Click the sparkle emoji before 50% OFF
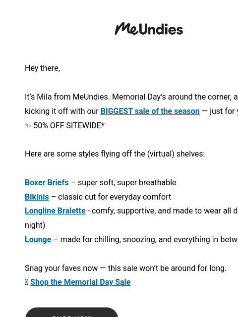Screen dimensions: 238x317 pos(28,126)
